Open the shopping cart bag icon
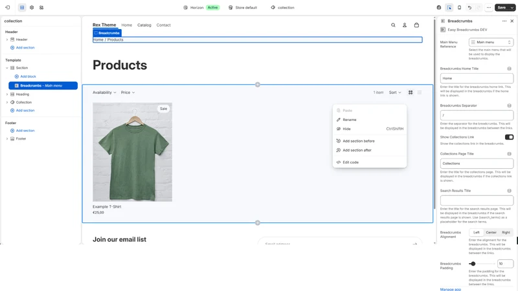 pyautogui.click(x=416, y=25)
